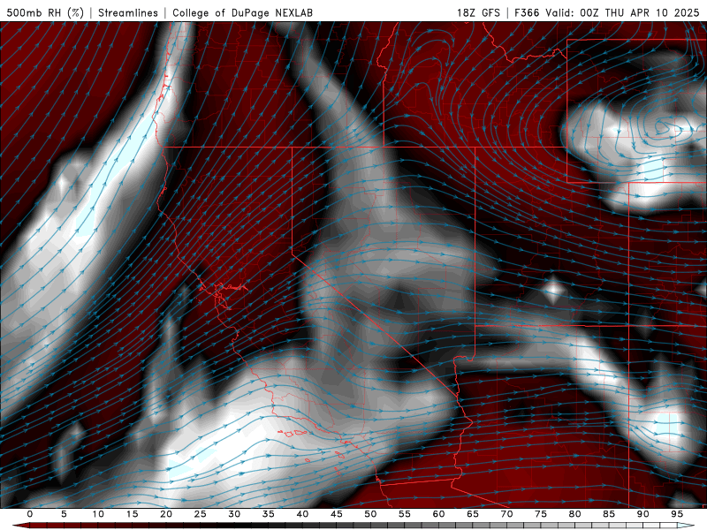Image resolution: width=707 pixels, height=530 pixels.
Task: Click the '0' value on color scale
Action: (x=30, y=514)
